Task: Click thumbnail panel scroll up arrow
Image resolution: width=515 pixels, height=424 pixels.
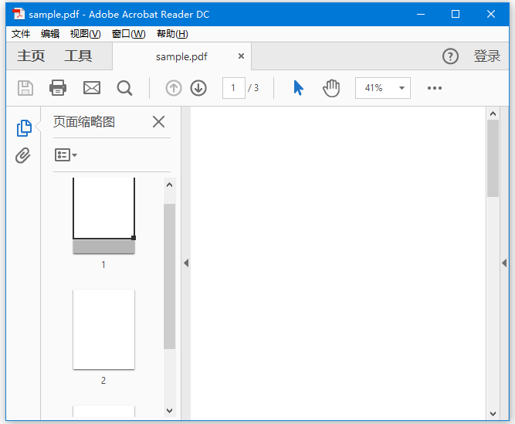Action: (x=169, y=185)
